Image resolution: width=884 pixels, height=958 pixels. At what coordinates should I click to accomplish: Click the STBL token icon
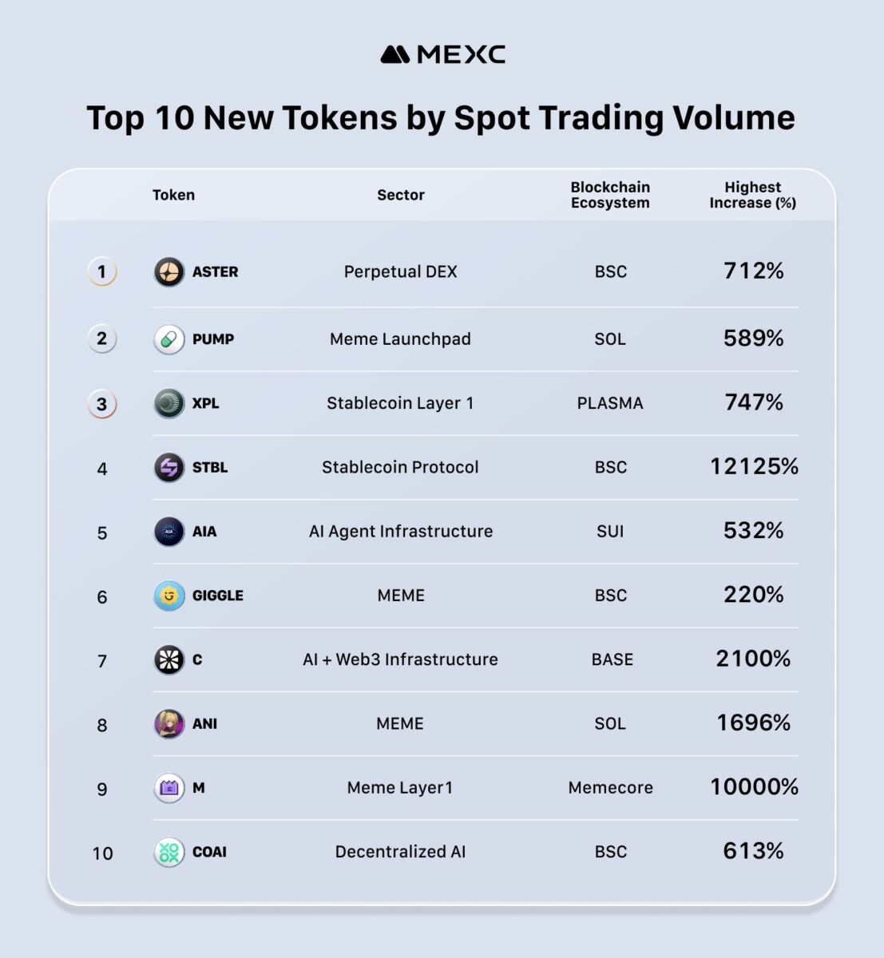click(169, 468)
